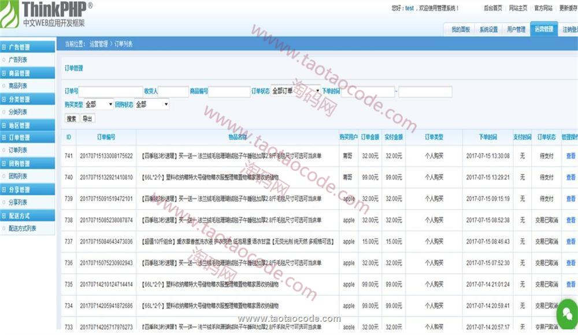Switch to the 系统设置 tab
Image resolution: width=578 pixels, height=335 pixels.
click(x=488, y=29)
